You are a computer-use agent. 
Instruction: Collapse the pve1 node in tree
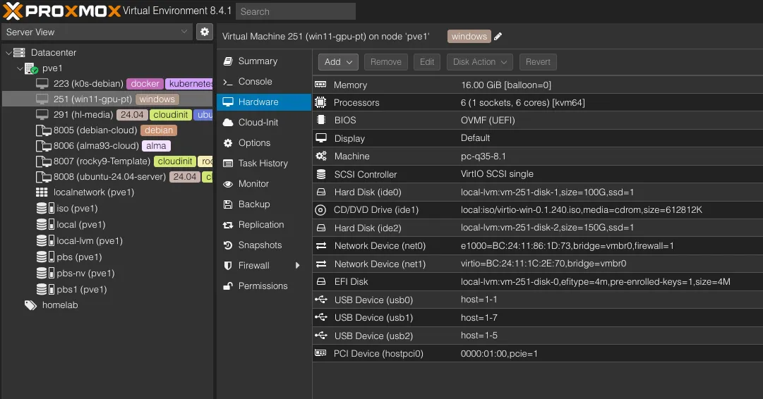point(19,69)
